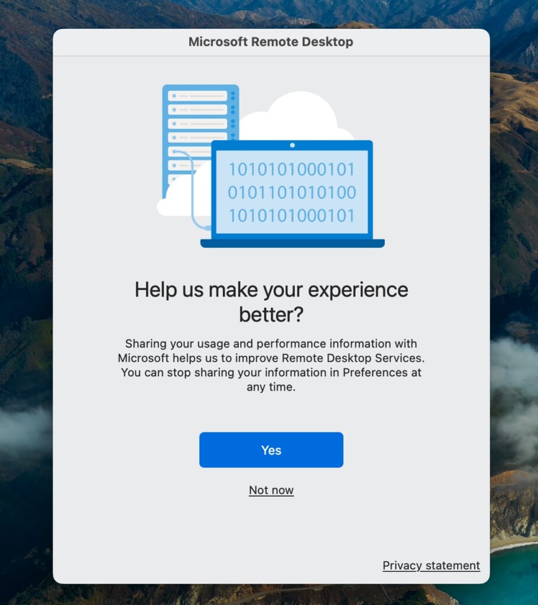Viewport: 538px width, 605px height.
Task: Click the first binary digit row '101010100101'
Action: (x=292, y=169)
